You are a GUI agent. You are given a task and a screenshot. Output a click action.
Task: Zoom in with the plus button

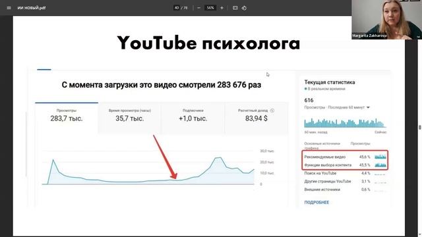pos(222,8)
